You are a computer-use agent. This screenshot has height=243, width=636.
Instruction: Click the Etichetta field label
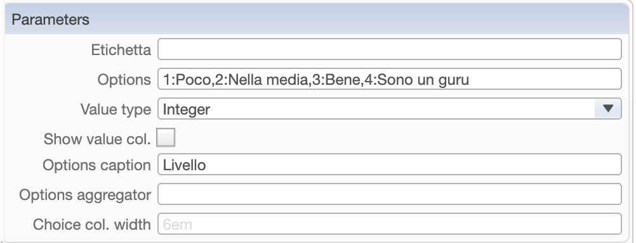[x=121, y=50]
